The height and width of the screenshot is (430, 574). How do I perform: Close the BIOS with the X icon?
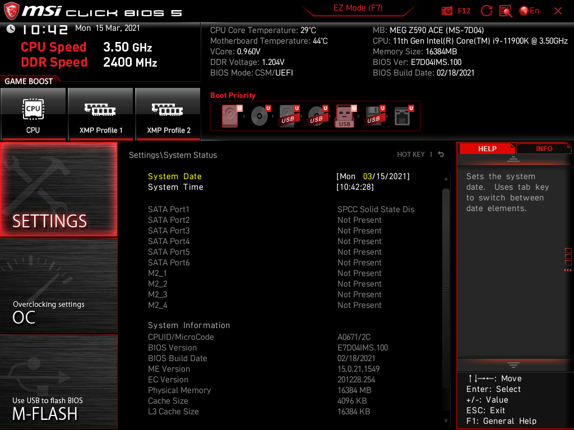point(558,11)
